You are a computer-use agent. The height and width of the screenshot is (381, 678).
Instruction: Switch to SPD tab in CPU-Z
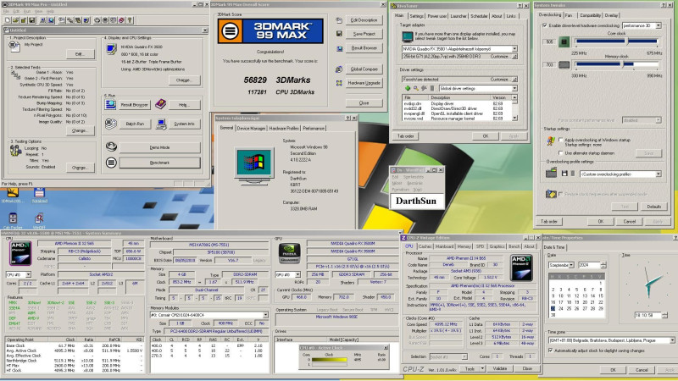coord(480,246)
